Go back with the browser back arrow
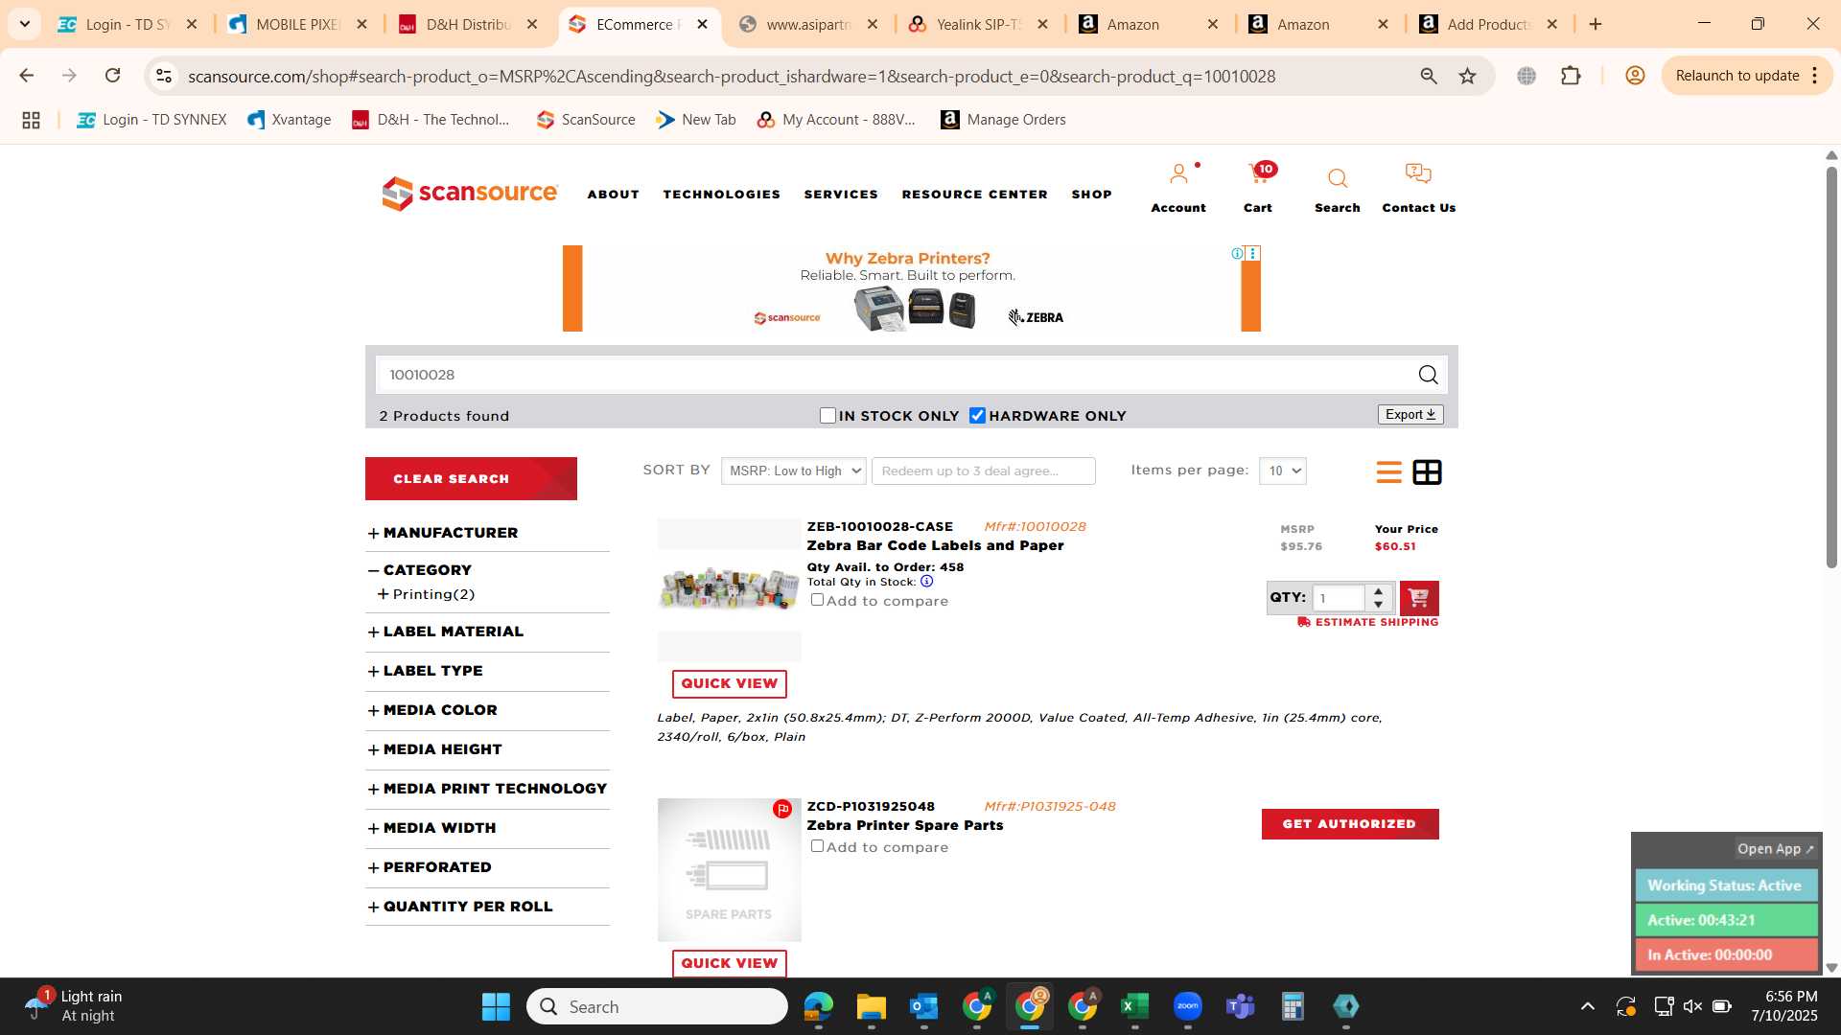This screenshot has width=1841, height=1035. [27, 76]
